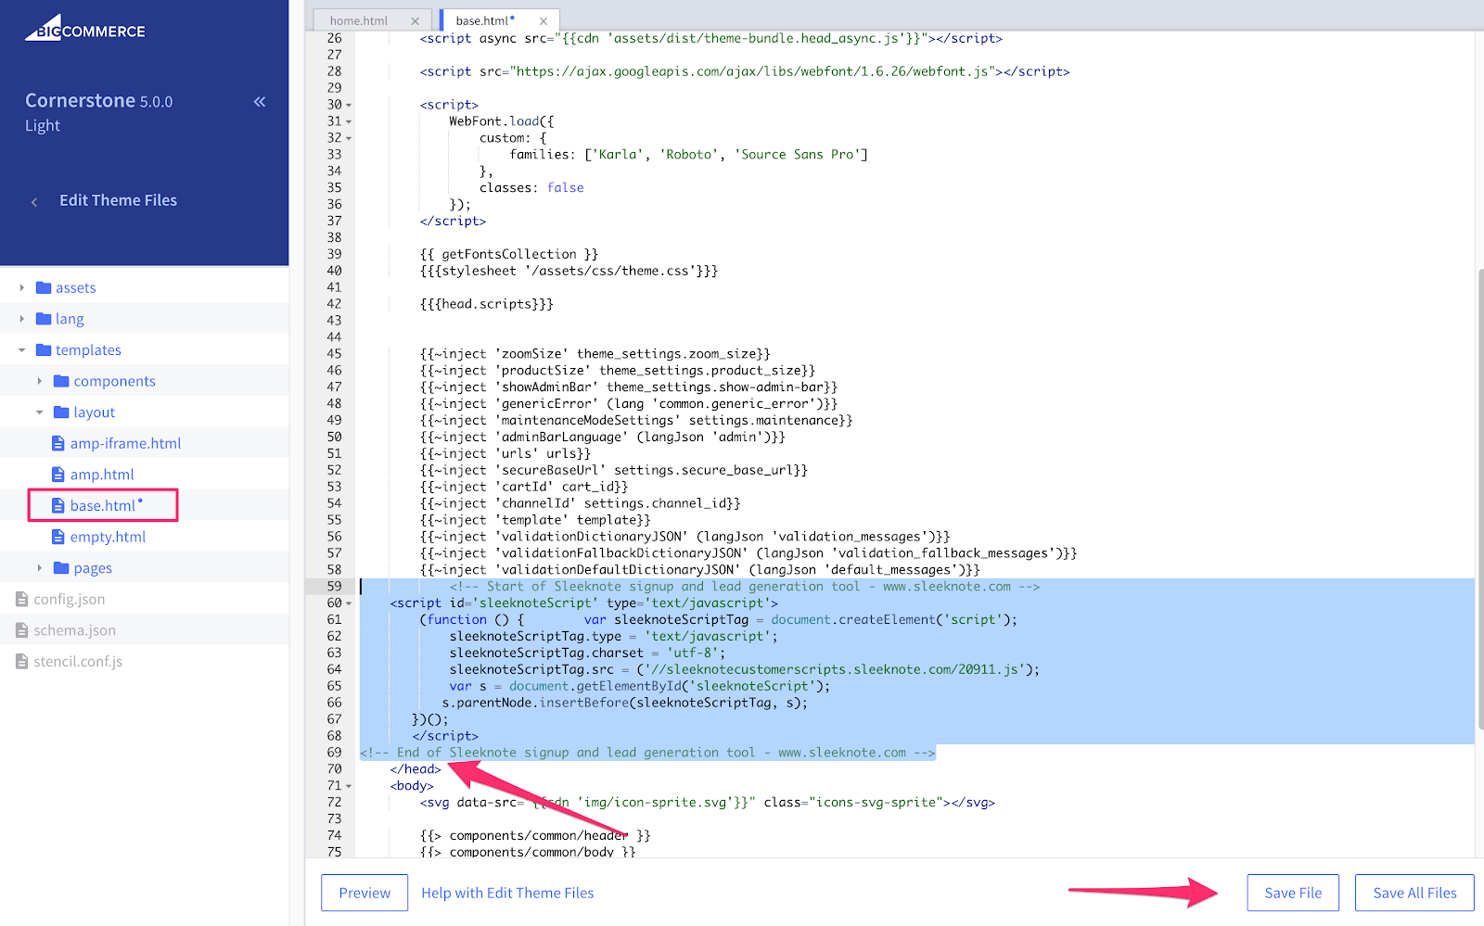This screenshot has width=1484, height=926.
Task: Click the empty.html file icon
Action: (x=58, y=537)
